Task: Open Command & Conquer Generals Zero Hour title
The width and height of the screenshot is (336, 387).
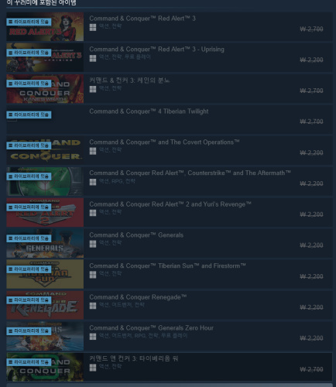Action: 152,328
